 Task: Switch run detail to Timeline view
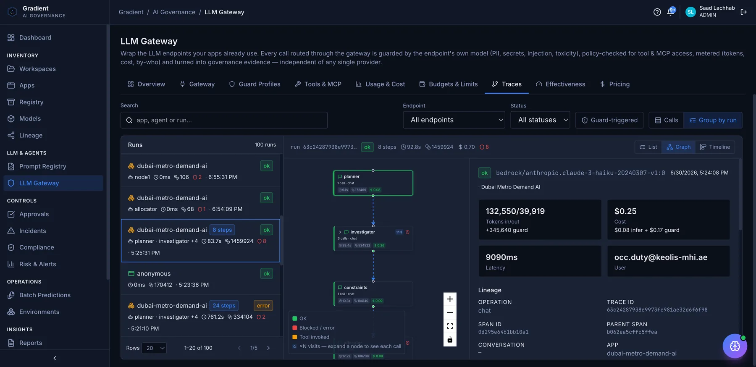pyautogui.click(x=715, y=147)
